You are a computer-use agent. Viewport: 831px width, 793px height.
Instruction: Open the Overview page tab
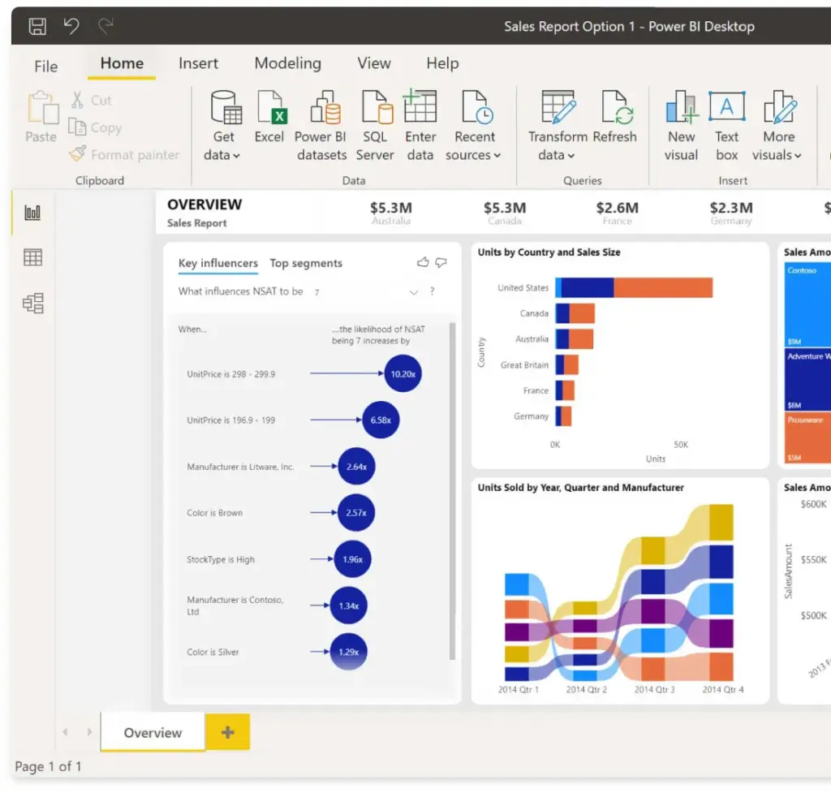tap(153, 733)
